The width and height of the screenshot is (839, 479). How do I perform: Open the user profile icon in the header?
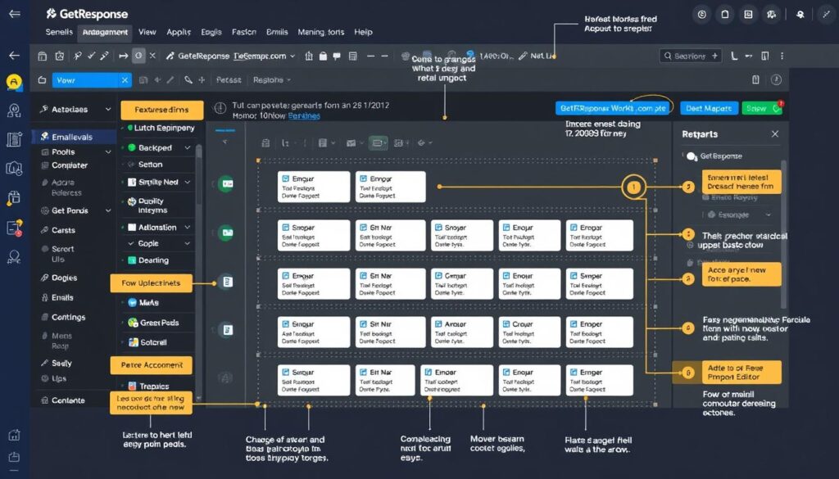pos(800,15)
